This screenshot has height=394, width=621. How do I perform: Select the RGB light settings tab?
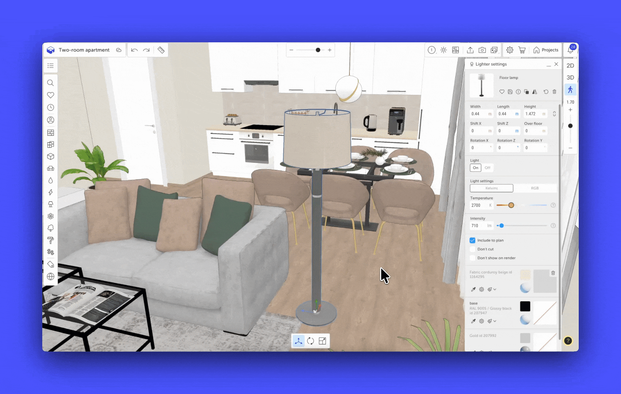535,188
